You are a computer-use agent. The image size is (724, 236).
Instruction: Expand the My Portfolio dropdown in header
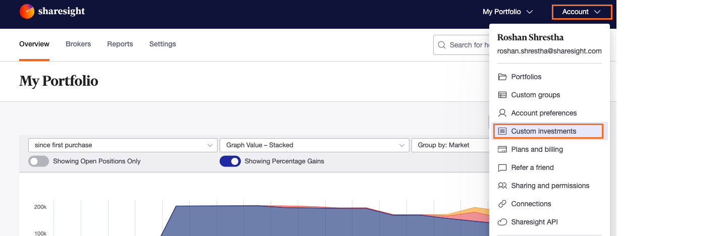pyautogui.click(x=507, y=12)
